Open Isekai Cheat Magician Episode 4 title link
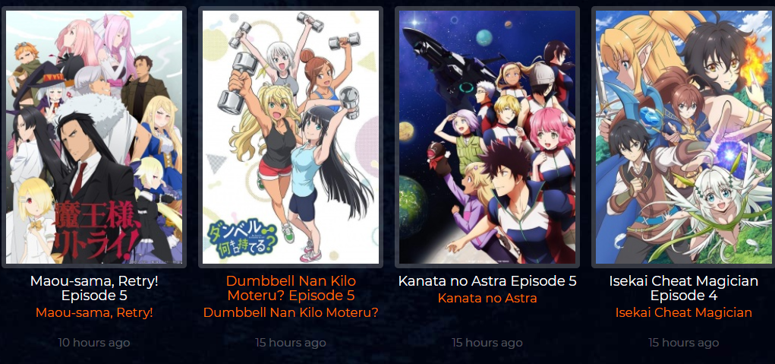The image size is (775, 364). tap(684, 288)
